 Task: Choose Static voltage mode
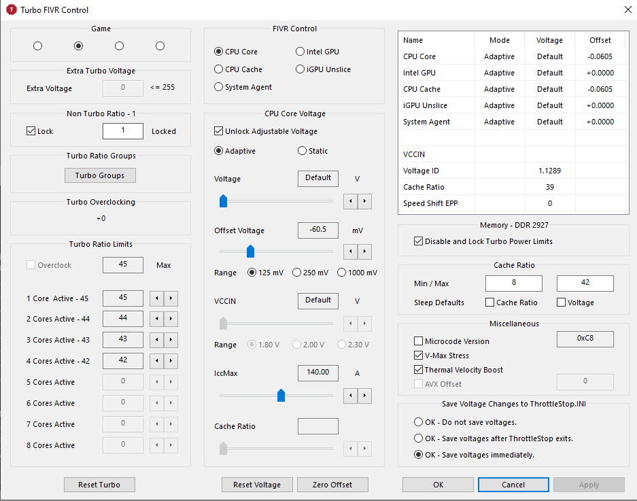[x=302, y=151]
